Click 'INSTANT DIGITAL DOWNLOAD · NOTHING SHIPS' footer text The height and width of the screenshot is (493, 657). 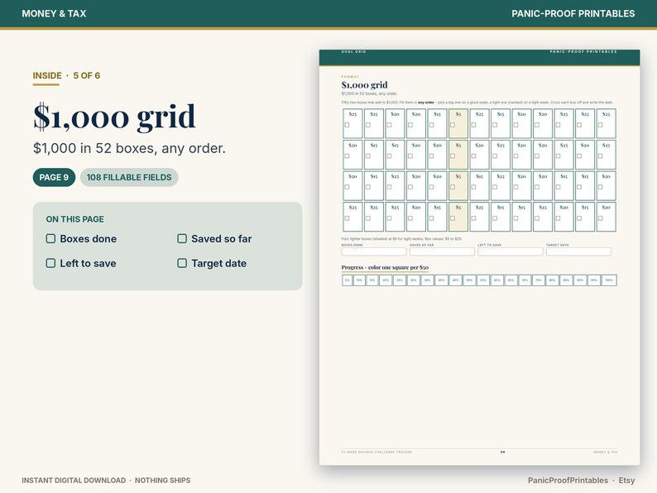(x=106, y=481)
